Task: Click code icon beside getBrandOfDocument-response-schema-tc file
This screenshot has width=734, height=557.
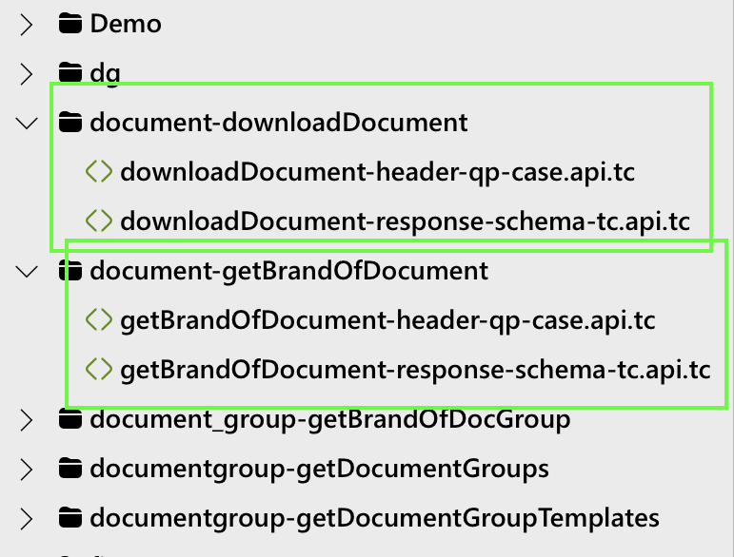Action: [x=99, y=370]
